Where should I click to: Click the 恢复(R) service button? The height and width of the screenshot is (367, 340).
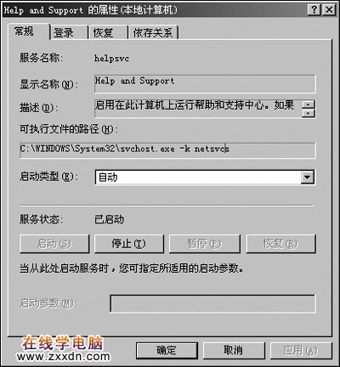[x=281, y=244]
